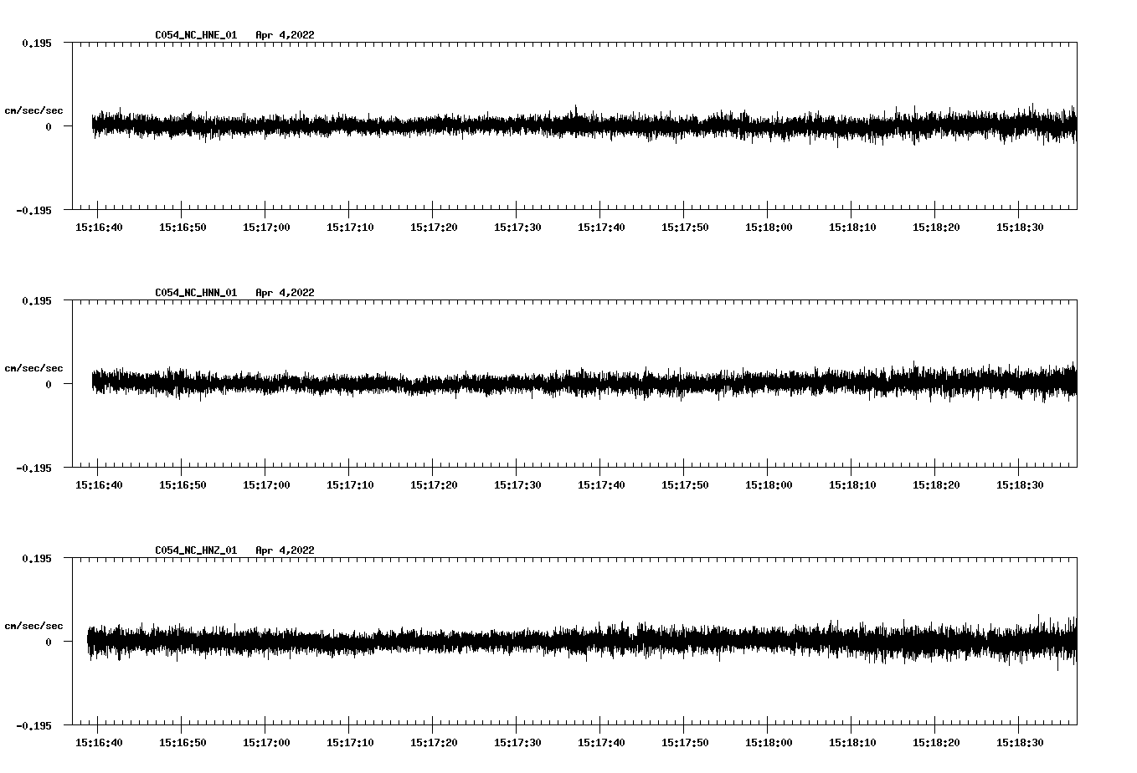Screen dimensions: 1137x773
Task: Click the 15:16:50 time label under HNZ plot
Action: coord(183,743)
